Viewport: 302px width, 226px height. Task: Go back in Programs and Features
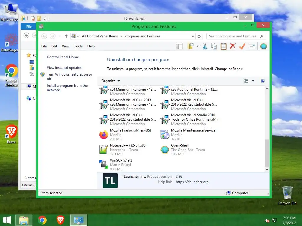pos(44,36)
